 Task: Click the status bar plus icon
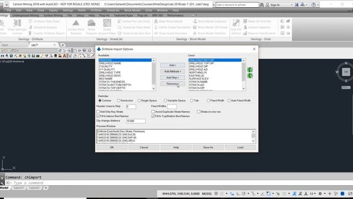click(330, 193)
